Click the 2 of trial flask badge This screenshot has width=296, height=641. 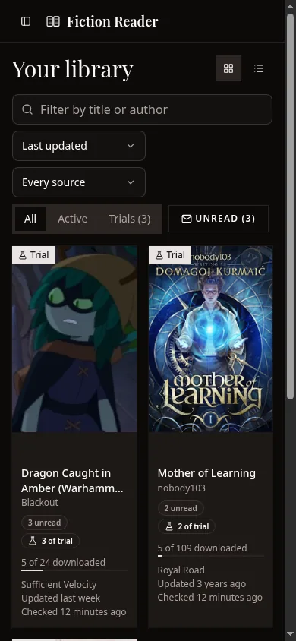point(187,526)
